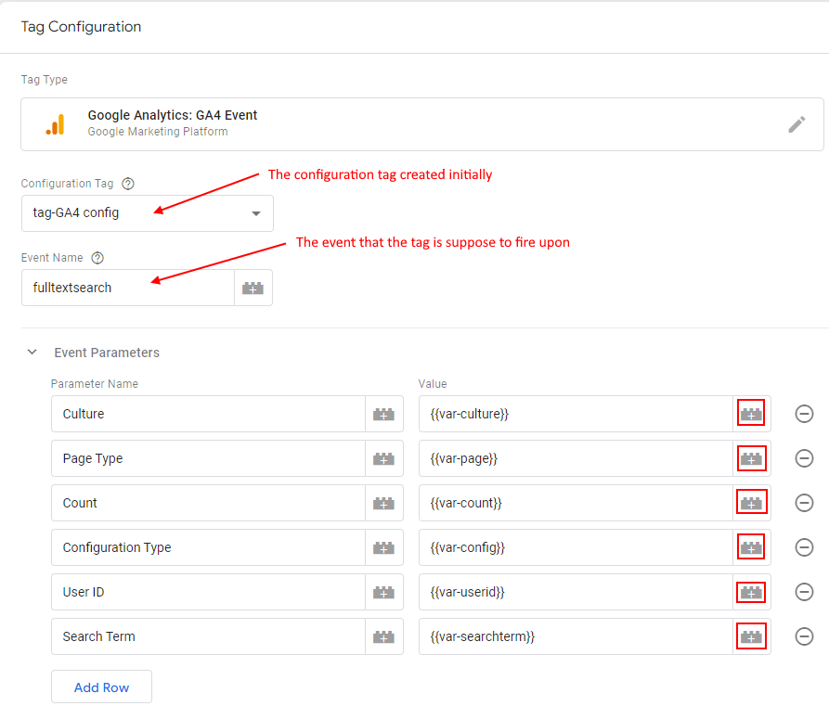Delete the Search Term parameter row
Image resolution: width=829 pixels, height=719 pixels.
pyautogui.click(x=805, y=636)
